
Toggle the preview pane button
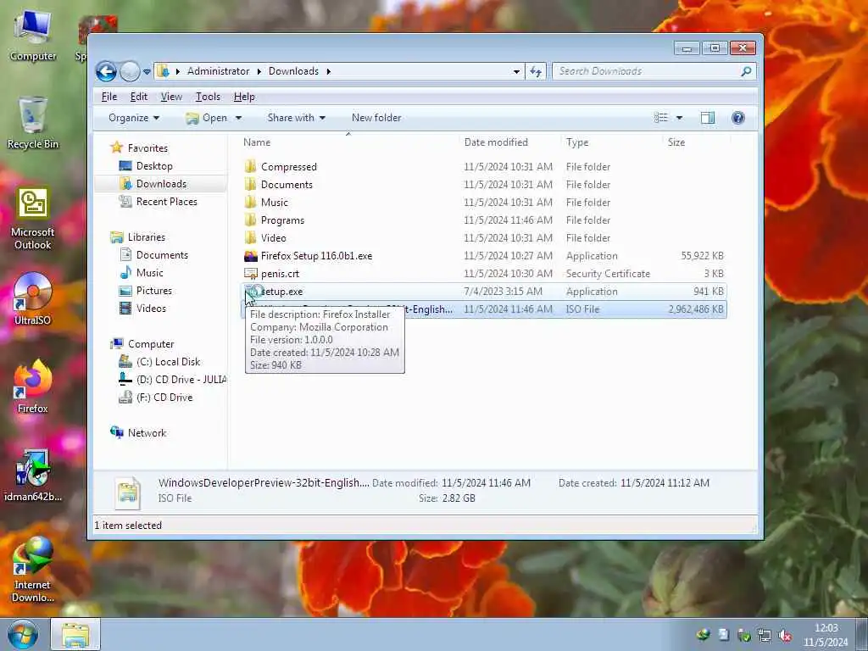pos(708,117)
